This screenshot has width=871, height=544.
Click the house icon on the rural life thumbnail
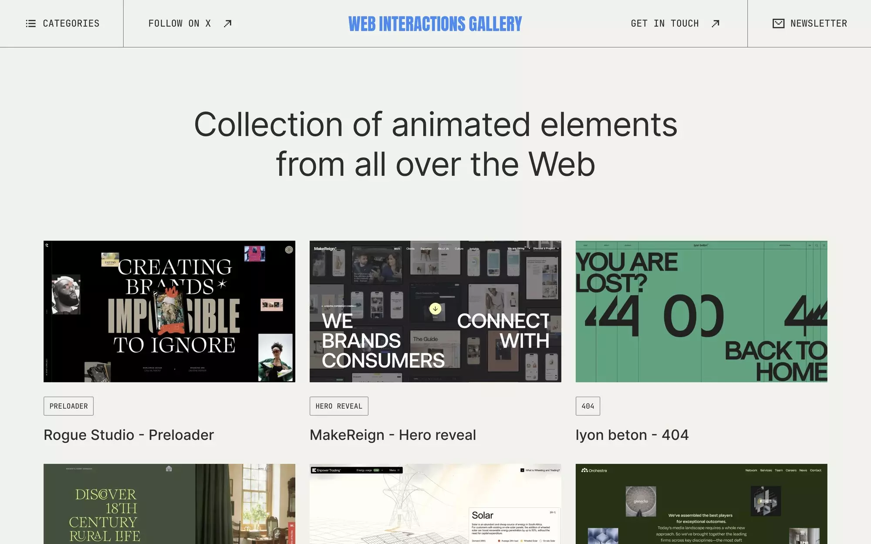[169, 469]
